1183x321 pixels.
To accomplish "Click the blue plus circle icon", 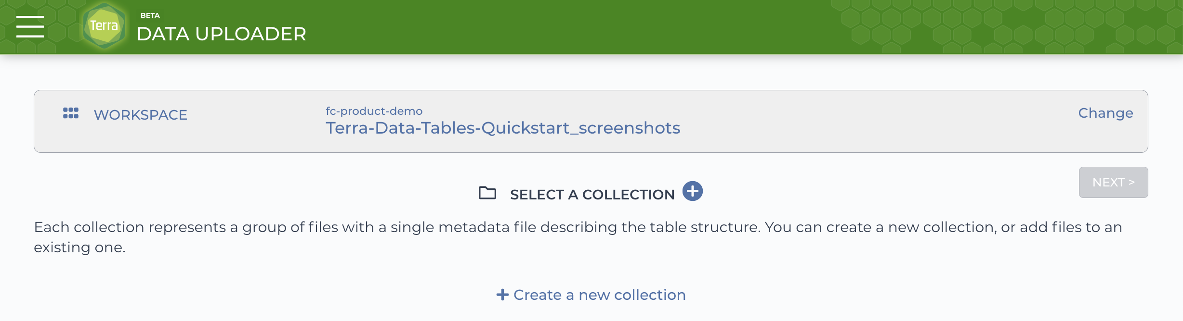I will 693,191.
